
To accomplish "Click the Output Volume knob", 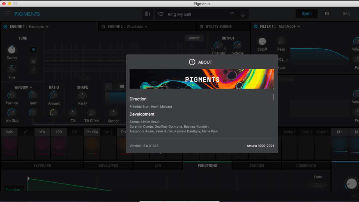I will [x=238, y=45].
